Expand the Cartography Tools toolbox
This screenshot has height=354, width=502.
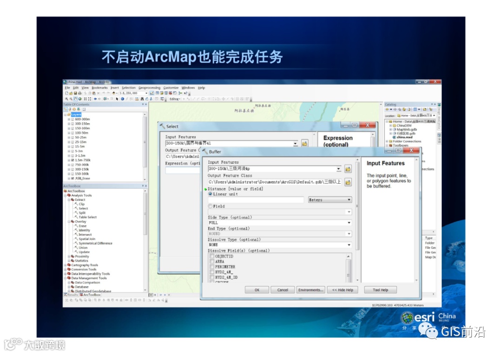(66, 265)
